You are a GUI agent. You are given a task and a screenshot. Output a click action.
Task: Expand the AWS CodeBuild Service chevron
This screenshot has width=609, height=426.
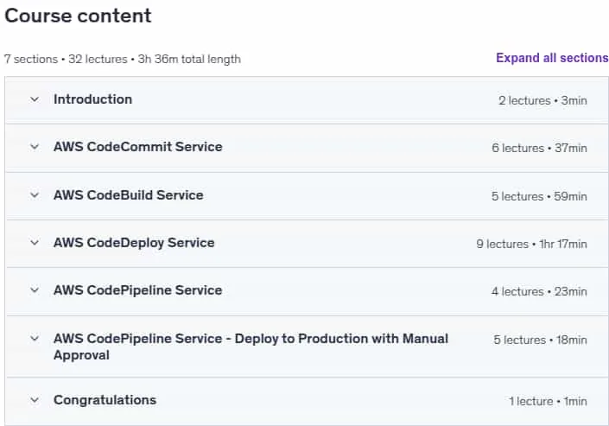coord(35,195)
